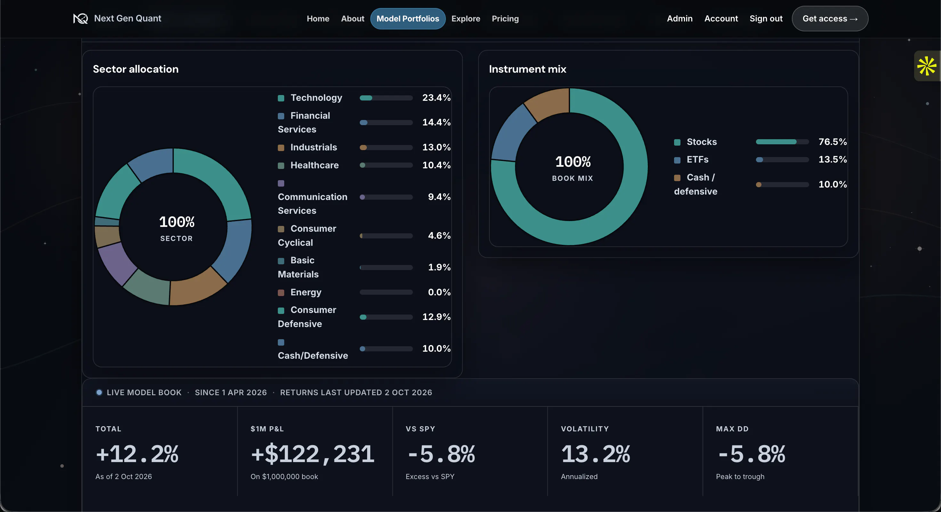Click the 13.2% volatility figure
The height and width of the screenshot is (512, 941).
tap(596, 453)
